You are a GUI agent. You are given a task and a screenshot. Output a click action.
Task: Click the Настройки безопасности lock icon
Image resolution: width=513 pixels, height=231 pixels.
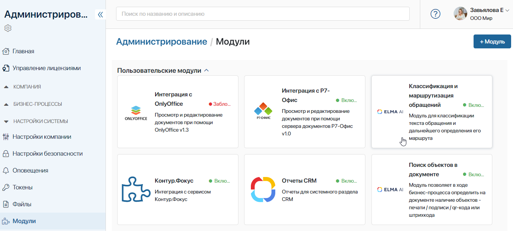[7, 153]
